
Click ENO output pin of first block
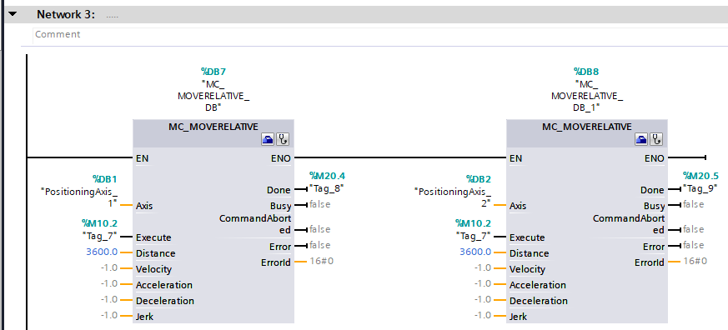click(x=280, y=158)
